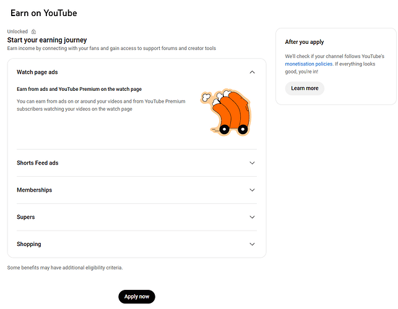Open the Supers section chevron
The image size is (398, 309).
tap(252, 218)
